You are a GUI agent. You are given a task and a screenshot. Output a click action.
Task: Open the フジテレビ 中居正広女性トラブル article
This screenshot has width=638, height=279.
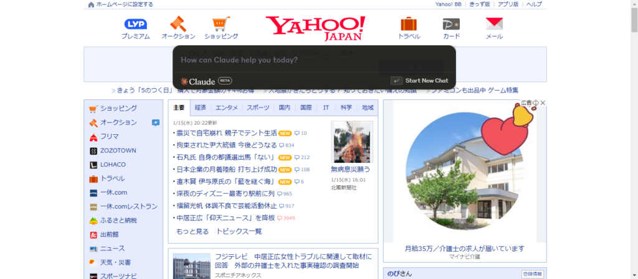(x=293, y=261)
